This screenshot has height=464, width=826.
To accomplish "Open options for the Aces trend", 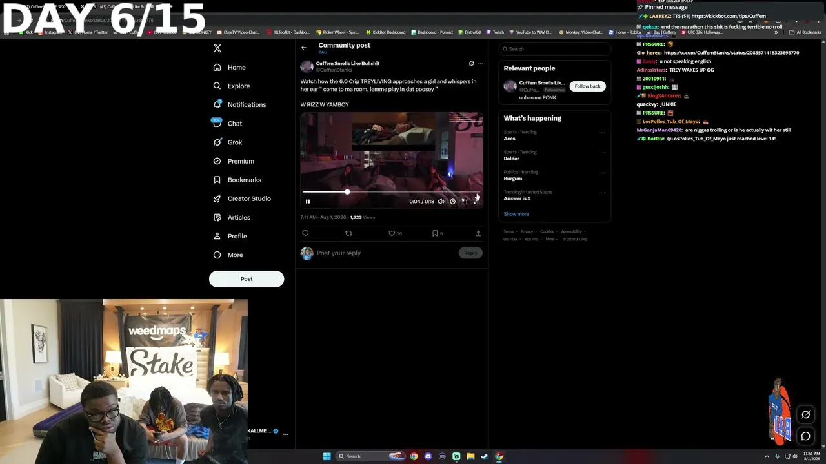I will tap(603, 133).
